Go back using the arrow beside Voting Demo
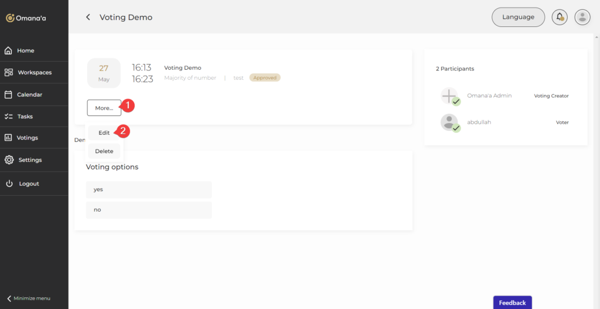Viewport: 600px width, 309px height. [88, 18]
